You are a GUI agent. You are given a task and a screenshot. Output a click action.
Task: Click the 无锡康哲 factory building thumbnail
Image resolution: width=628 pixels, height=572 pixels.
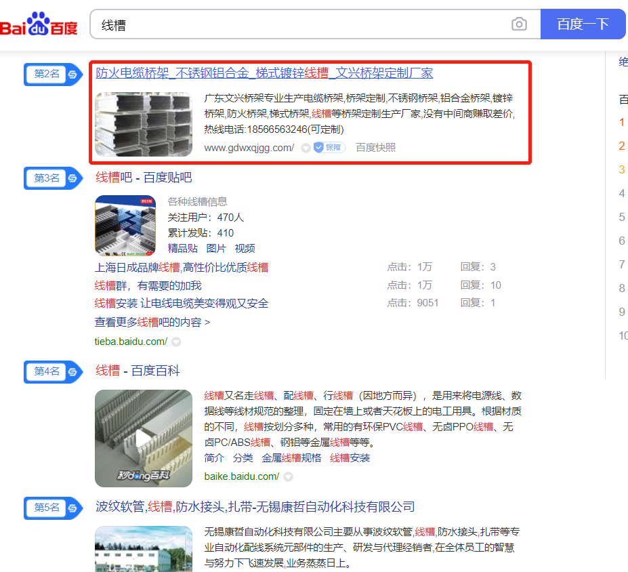pyautogui.click(x=144, y=549)
